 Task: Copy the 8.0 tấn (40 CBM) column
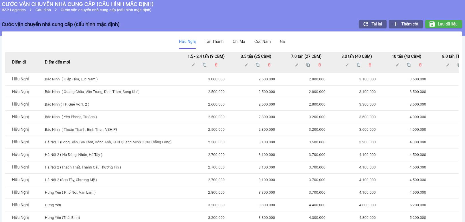point(359,65)
